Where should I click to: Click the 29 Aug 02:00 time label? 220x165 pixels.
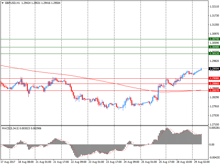pos(202,162)
